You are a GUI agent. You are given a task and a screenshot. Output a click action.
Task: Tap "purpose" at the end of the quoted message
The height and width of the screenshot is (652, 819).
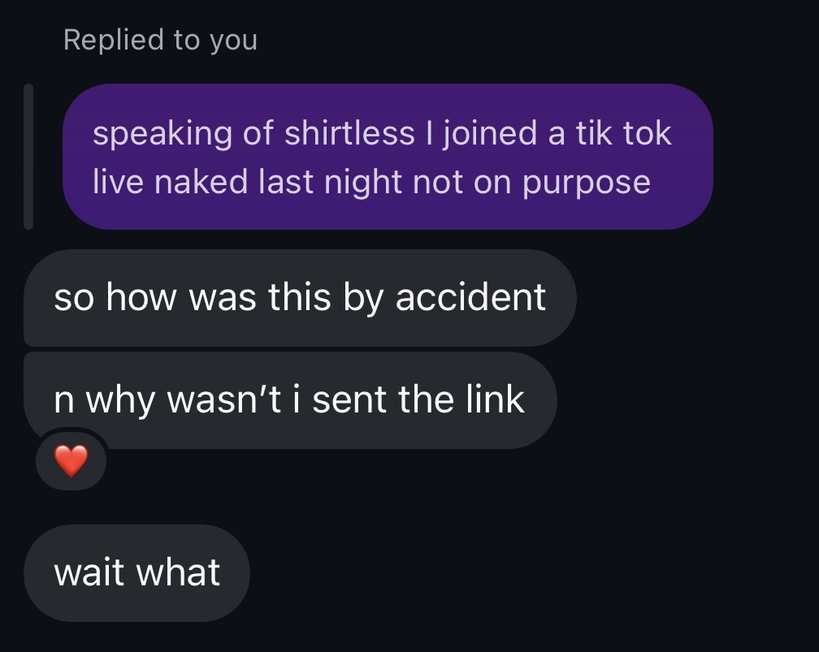tap(586, 183)
